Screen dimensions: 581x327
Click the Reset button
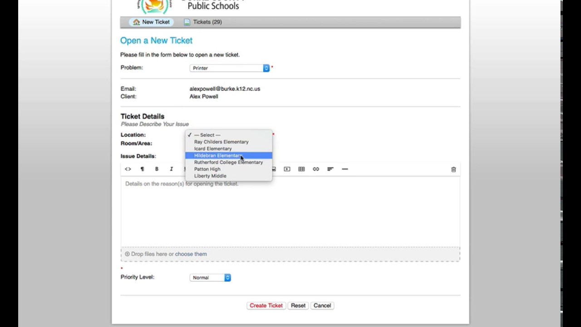298,306
